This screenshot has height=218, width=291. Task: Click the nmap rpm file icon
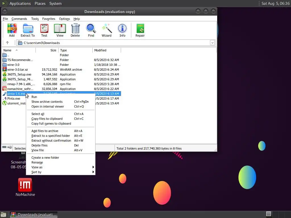5,84
